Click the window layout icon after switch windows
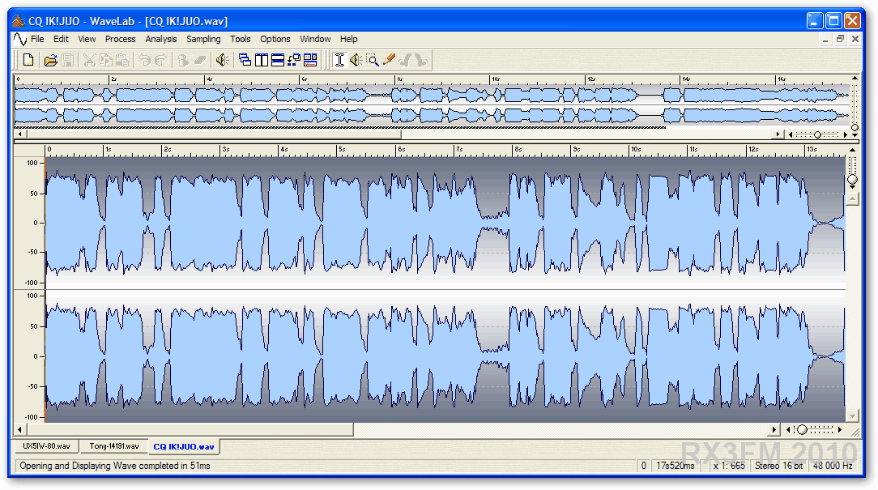This screenshot has width=878, height=490. [x=310, y=60]
